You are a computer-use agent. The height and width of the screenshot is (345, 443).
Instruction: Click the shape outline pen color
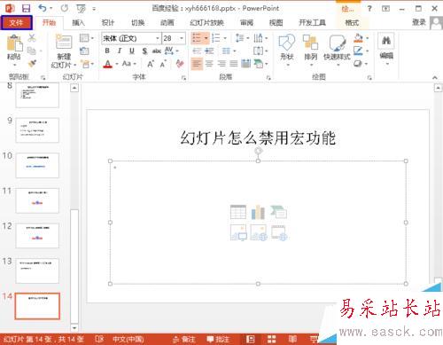[358, 51]
